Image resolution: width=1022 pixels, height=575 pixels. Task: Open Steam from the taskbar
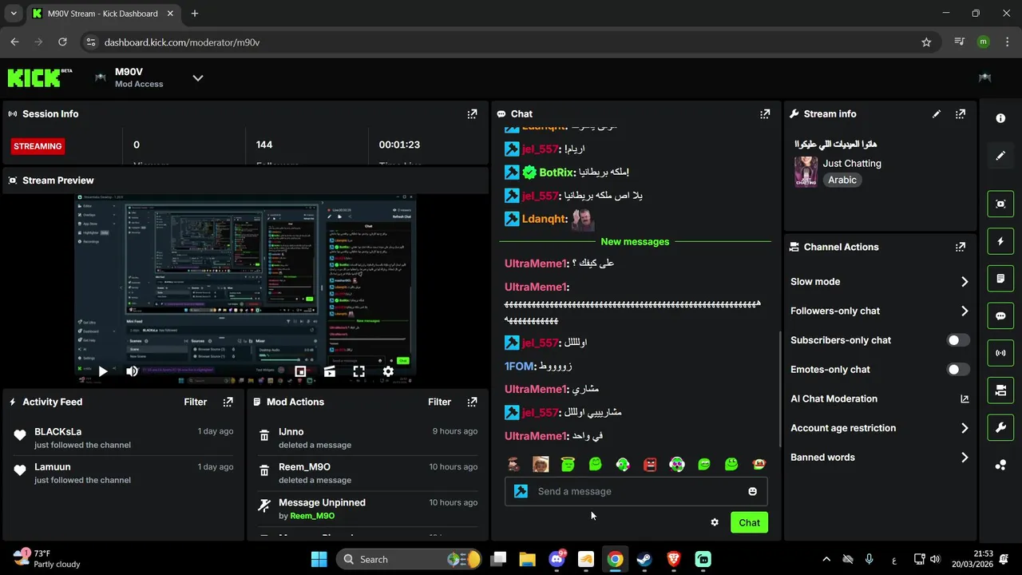(644, 559)
